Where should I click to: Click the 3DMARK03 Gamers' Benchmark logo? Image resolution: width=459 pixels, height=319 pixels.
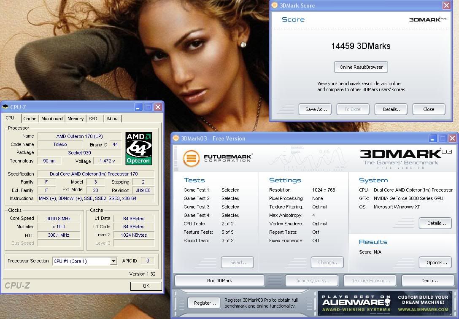[406, 159]
